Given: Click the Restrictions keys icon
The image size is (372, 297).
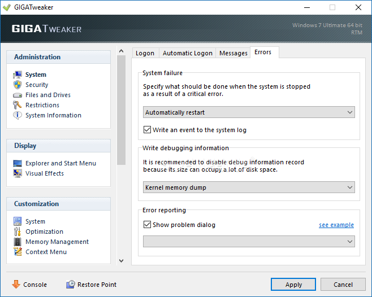Looking at the screenshot, I should tap(17, 105).
